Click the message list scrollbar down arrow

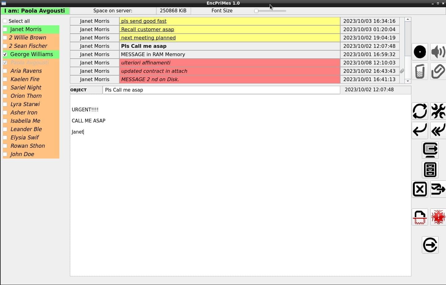(x=408, y=81)
